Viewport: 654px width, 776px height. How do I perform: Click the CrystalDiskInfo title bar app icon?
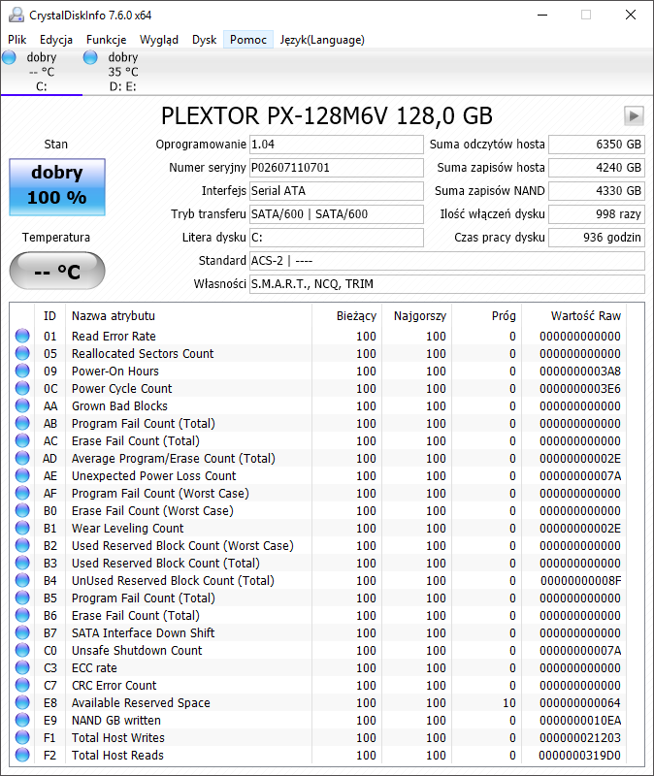[16, 15]
